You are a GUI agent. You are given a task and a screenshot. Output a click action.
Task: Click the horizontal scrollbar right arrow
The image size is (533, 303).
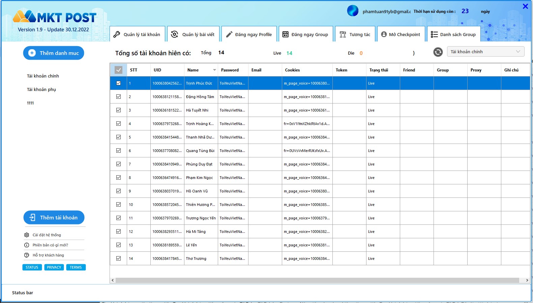tap(527, 280)
